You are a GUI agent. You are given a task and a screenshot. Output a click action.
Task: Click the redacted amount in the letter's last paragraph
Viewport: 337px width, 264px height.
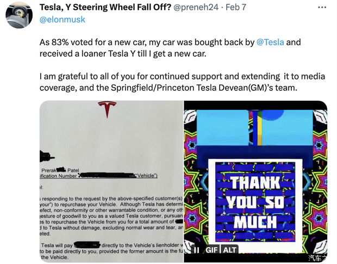88,245
